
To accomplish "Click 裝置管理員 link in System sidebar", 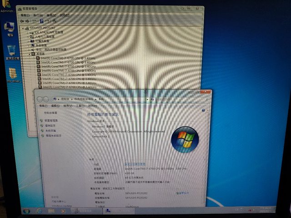I will point(51,120).
